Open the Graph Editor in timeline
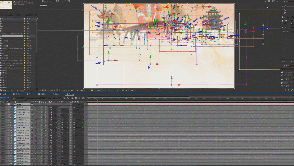294x166 pixels. coord(83,98)
